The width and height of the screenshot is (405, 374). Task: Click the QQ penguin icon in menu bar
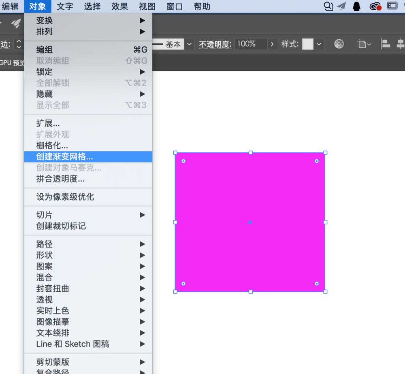pyautogui.click(x=355, y=6)
